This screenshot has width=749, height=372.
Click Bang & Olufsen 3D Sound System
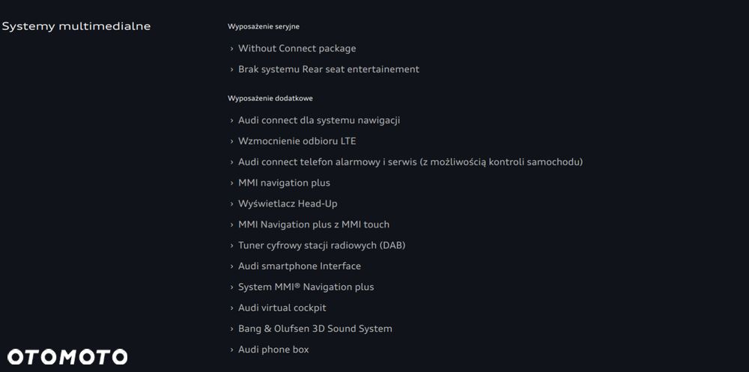pos(315,329)
